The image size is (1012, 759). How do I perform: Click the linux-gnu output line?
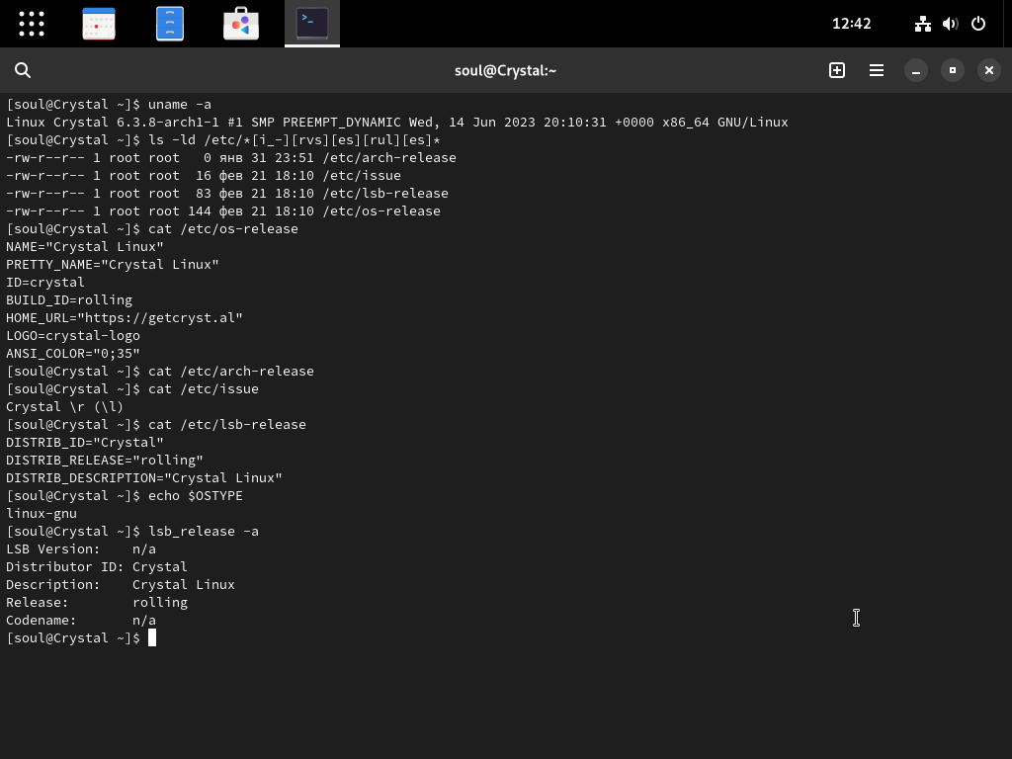[x=42, y=514]
